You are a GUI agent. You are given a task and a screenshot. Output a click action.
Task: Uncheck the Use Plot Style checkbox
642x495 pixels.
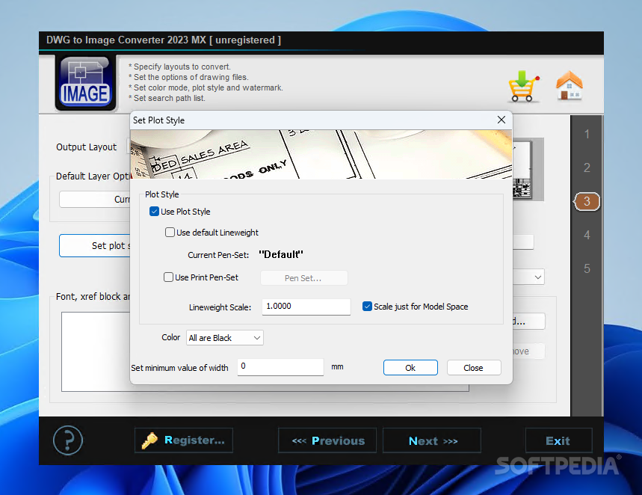click(155, 212)
